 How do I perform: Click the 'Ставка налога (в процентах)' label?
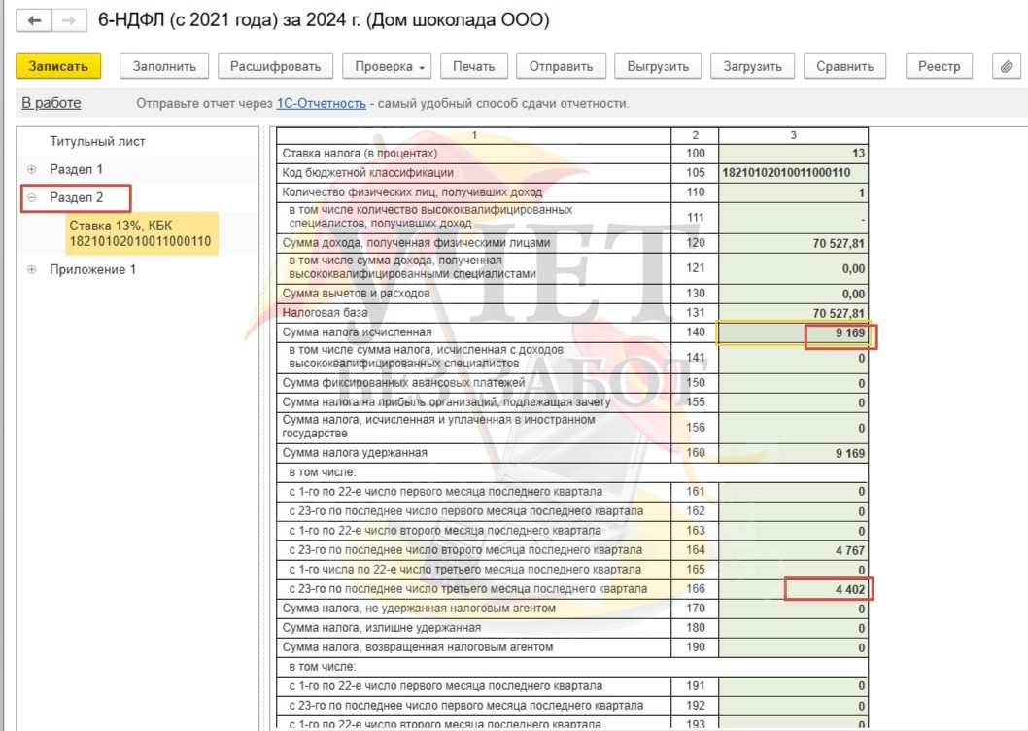point(360,153)
